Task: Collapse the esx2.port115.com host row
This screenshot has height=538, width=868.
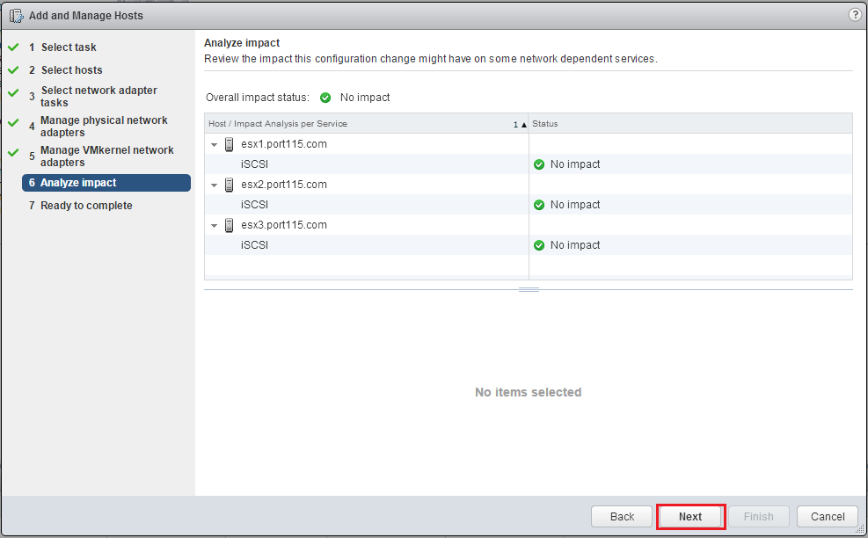Action: click(214, 185)
